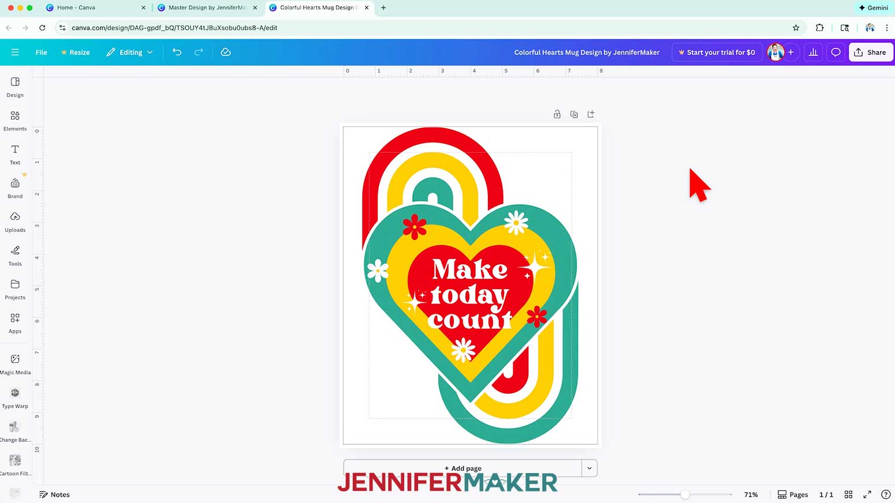Launch the Change Background app

tap(15, 432)
